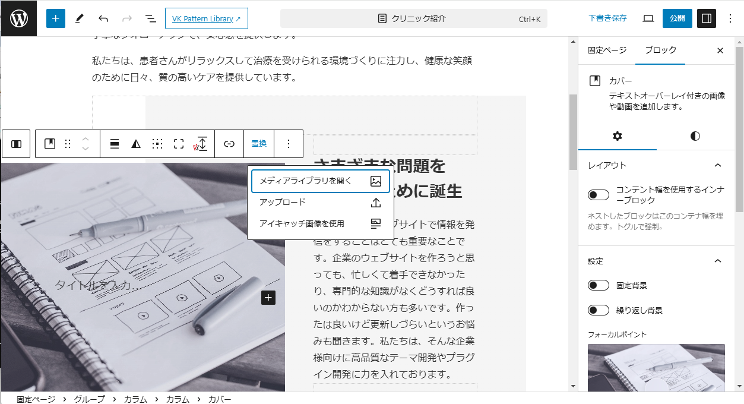Change alignment of the cover block
This screenshot has width=744, height=404.
pos(115,144)
